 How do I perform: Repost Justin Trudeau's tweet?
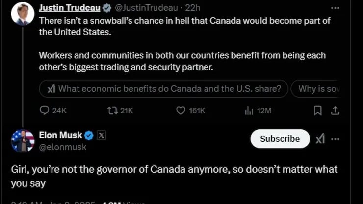112,111
